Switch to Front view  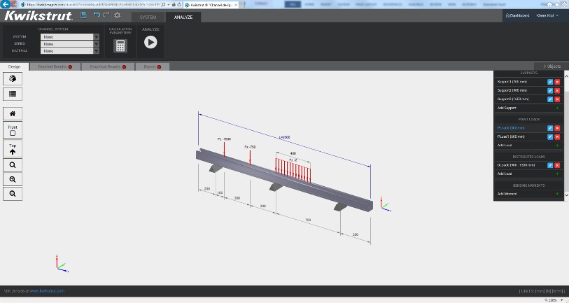[13, 130]
